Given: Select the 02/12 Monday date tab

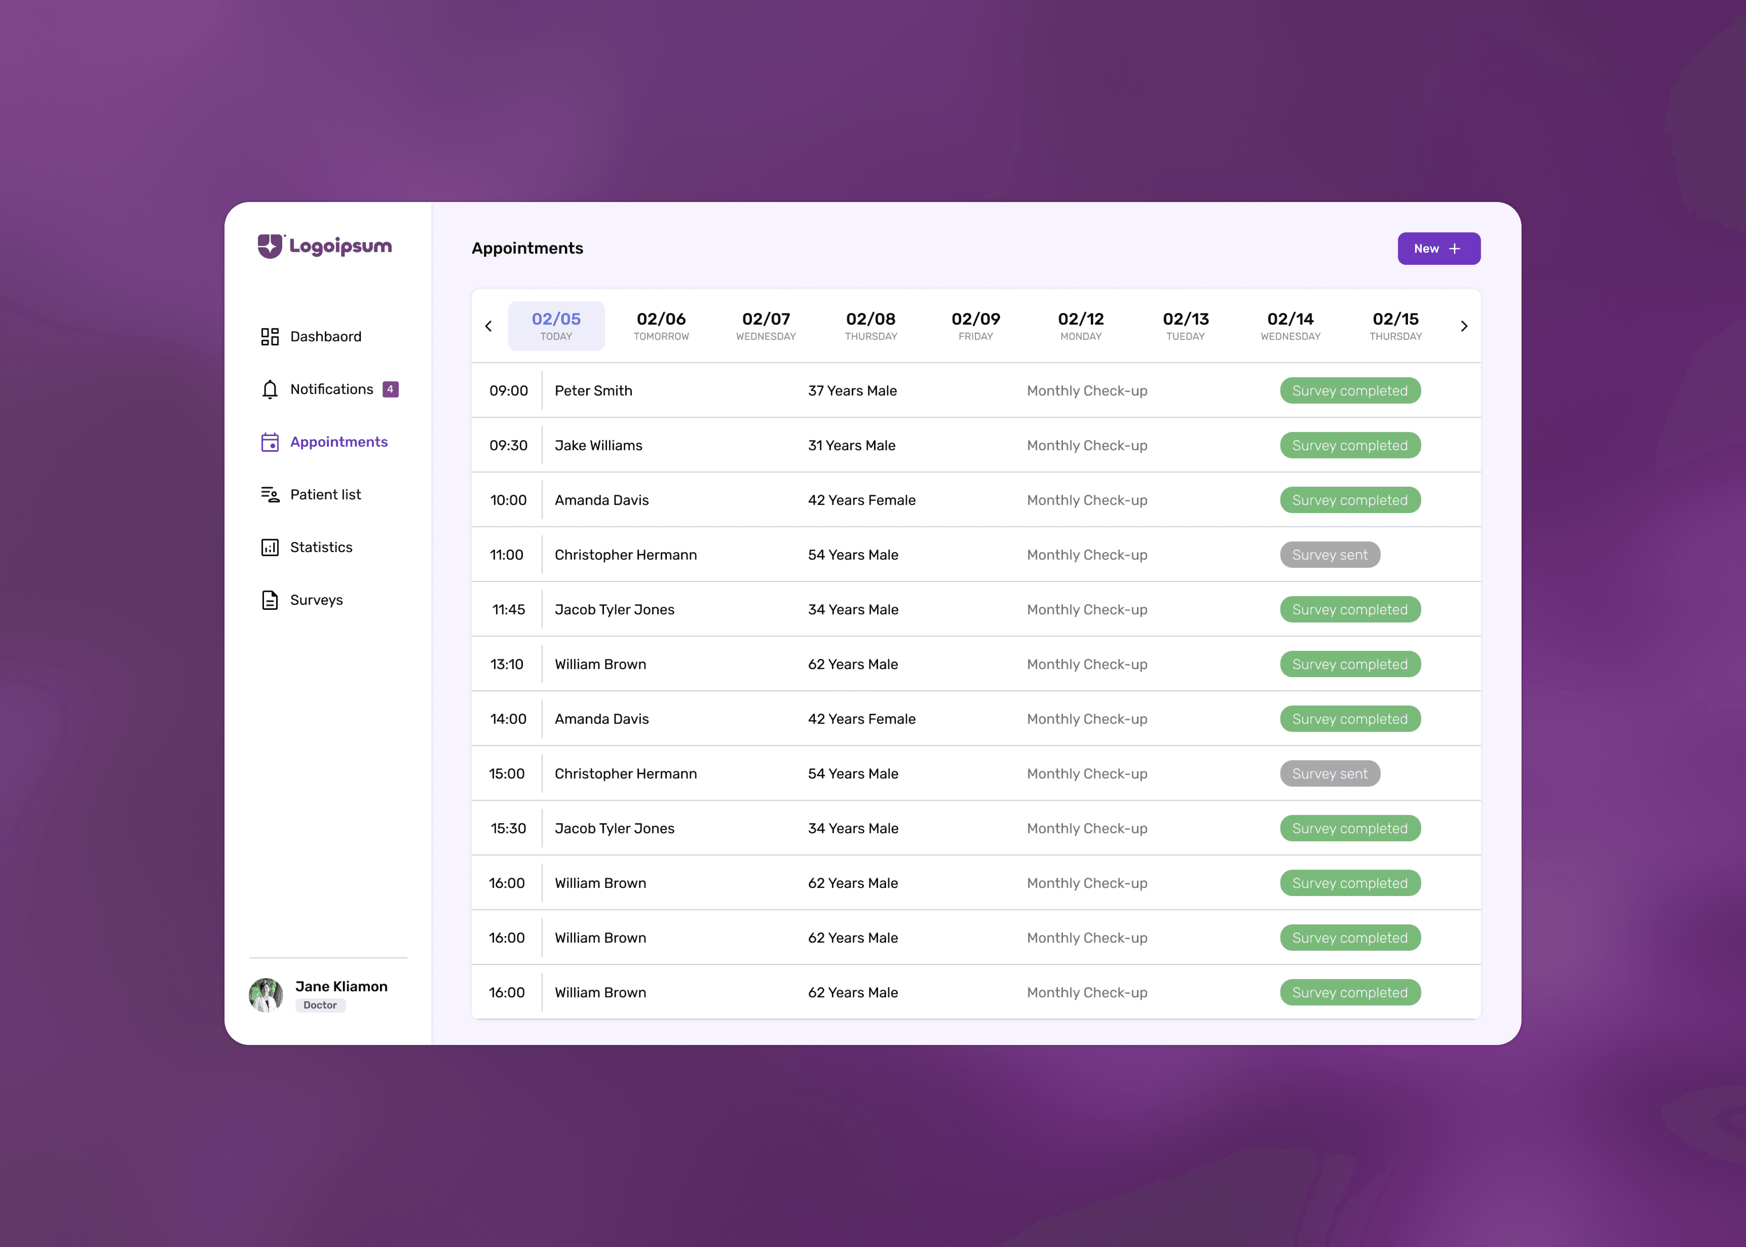Looking at the screenshot, I should tap(1080, 326).
